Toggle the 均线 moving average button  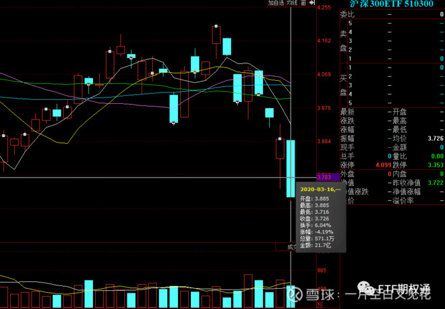point(292,3)
